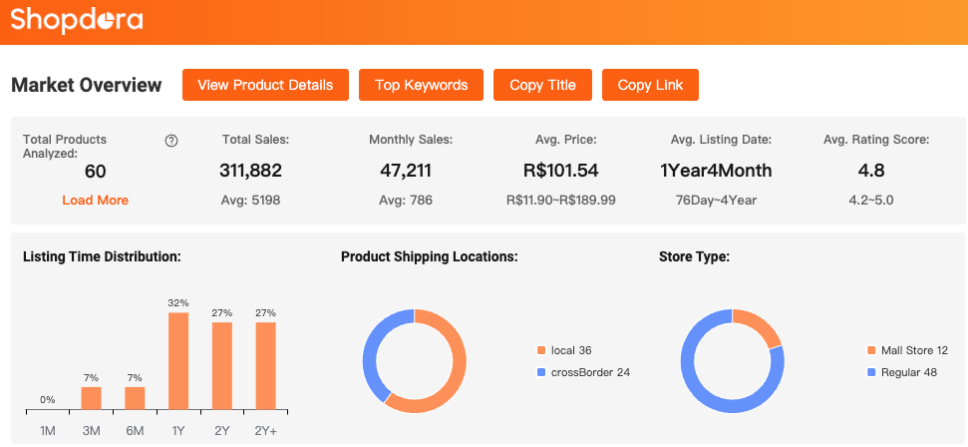This screenshot has height=447, width=968.
Task: Click the 3M bar in the listing chart
Action: point(92,398)
